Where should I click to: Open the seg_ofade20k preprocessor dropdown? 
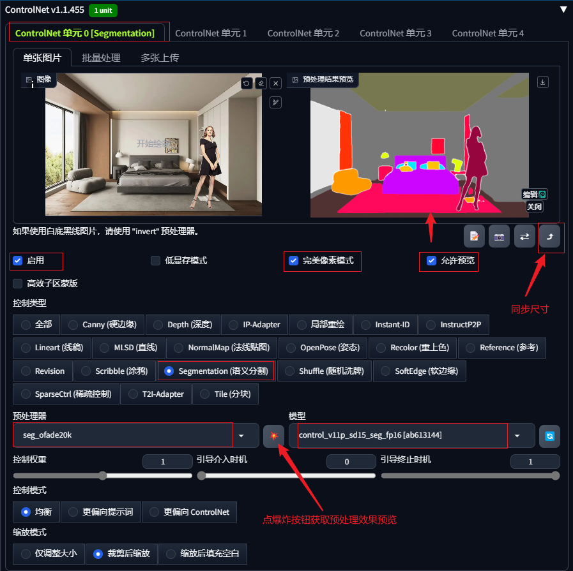tap(136, 435)
